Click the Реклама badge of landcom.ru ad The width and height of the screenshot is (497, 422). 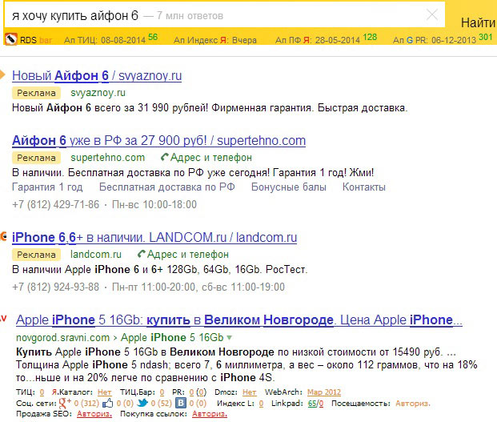[x=36, y=255]
